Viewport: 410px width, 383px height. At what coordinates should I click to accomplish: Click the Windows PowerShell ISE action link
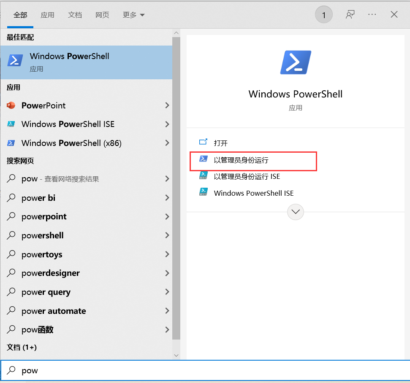pyautogui.click(x=254, y=193)
